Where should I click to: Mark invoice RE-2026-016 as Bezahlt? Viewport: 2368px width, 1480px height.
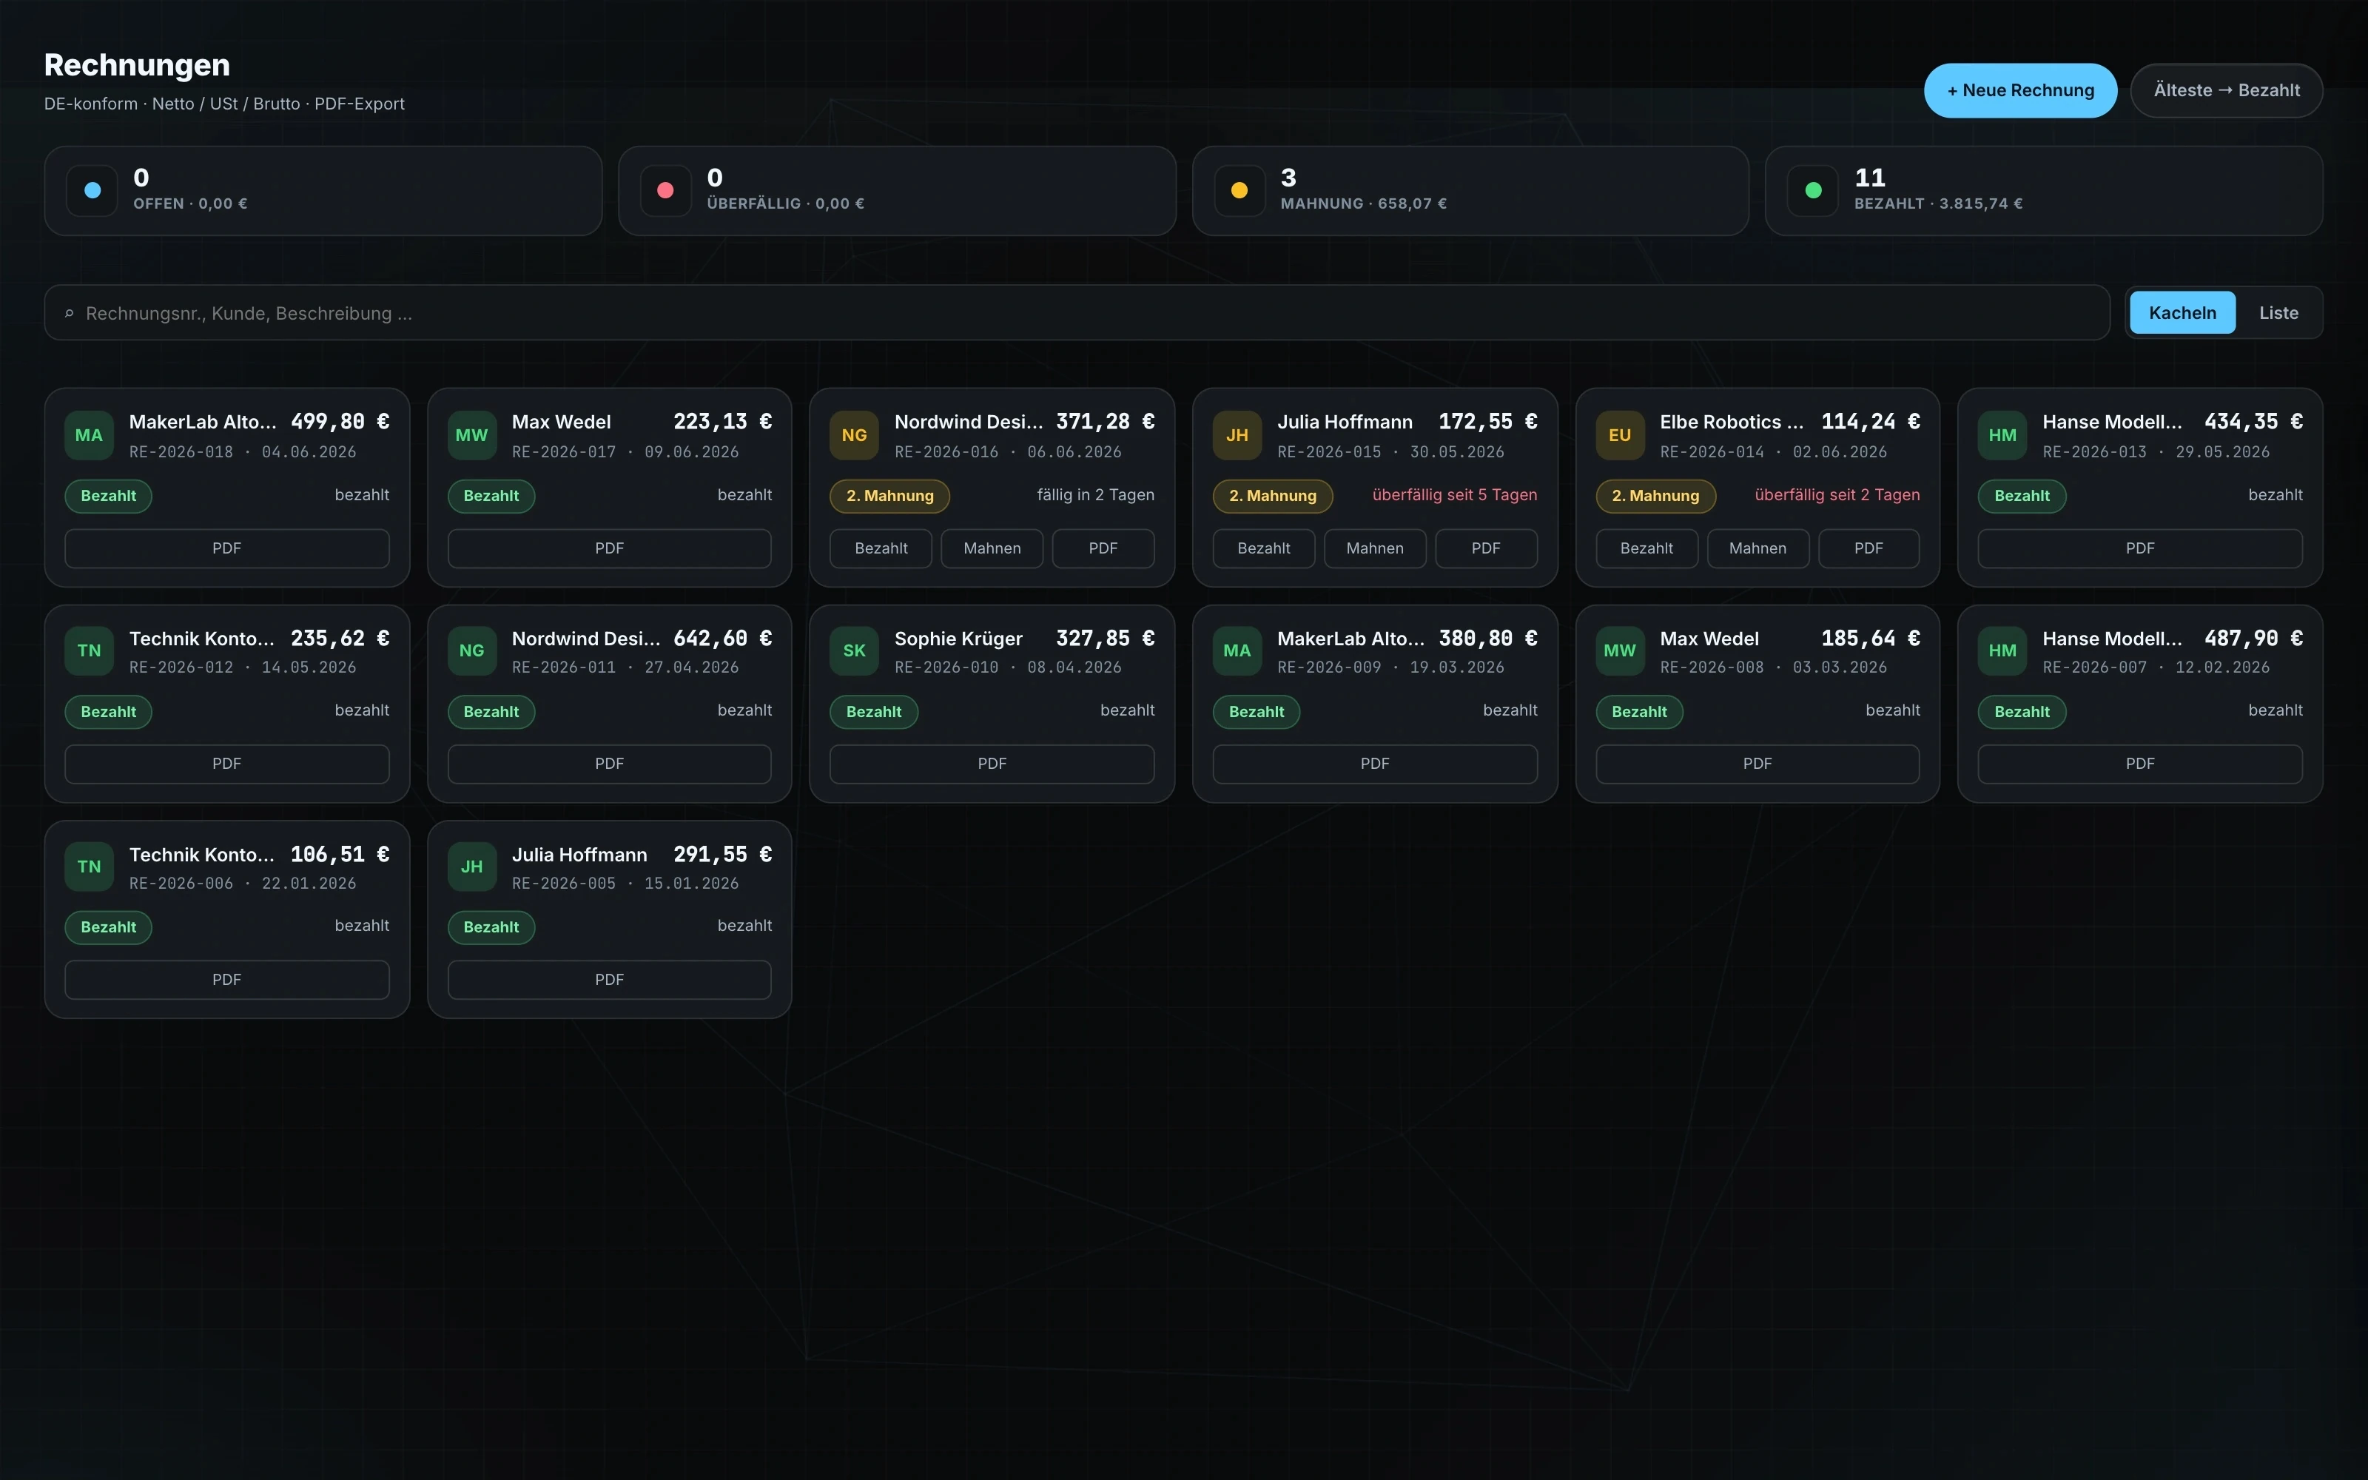(x=881, y=548)
